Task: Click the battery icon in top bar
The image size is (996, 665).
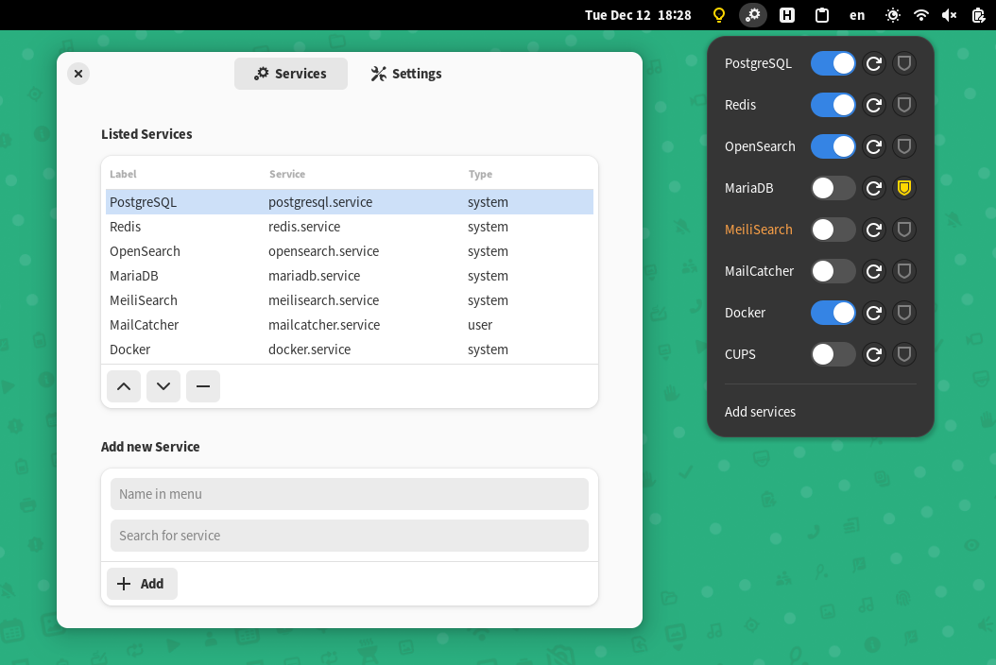Action: (x=978, y=15)
